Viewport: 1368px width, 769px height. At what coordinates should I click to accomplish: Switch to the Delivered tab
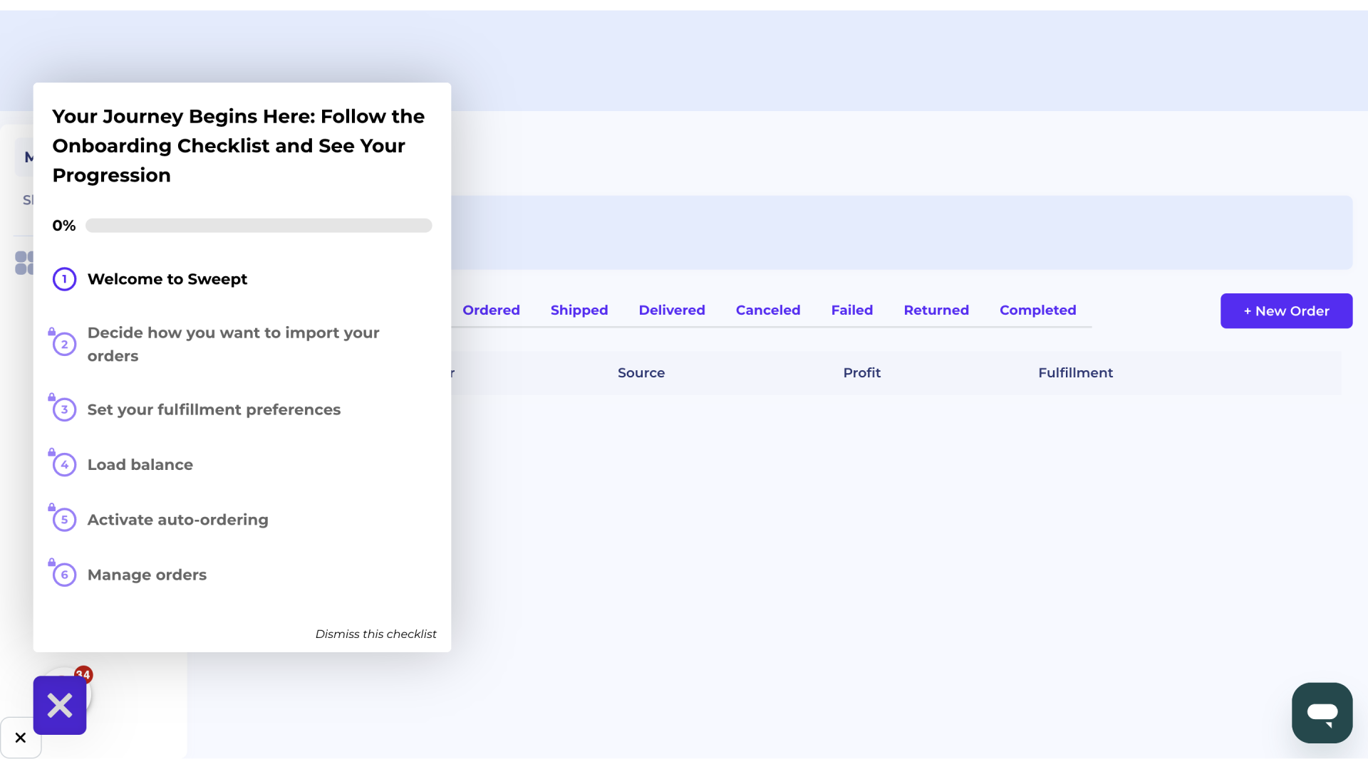point(672,310)
